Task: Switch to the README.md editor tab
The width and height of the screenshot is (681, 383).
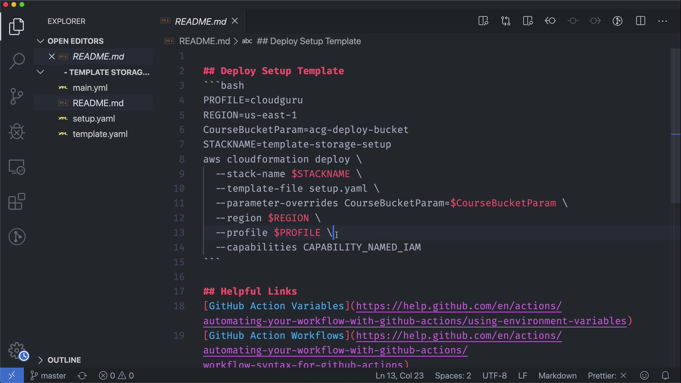Action: [200, 22]
